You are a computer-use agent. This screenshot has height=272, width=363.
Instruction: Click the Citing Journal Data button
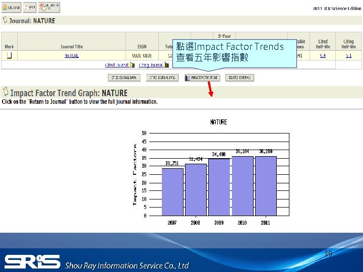click(162, 78)
